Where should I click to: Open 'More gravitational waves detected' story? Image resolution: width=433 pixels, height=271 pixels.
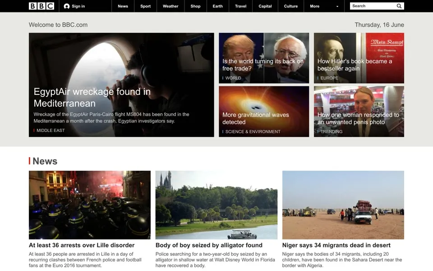[255, 118]
